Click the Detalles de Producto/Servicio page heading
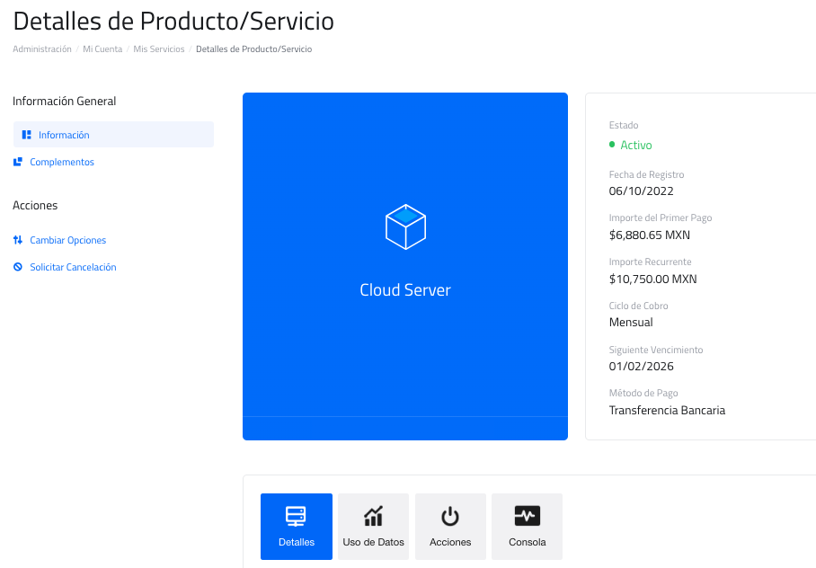Image resolution: width=816 pixels, height=568 pixels. pyautogui.click(x=173, y=20)
